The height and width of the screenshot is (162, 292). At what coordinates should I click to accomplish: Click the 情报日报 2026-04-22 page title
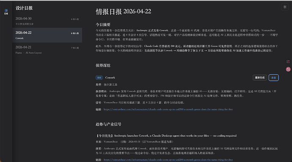123,11
